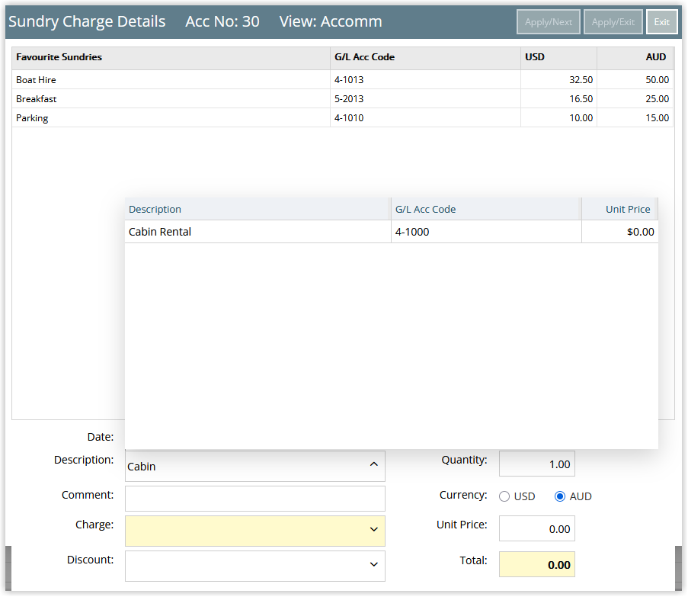
Task: Click AUD value 50.00
Action: 657,80
